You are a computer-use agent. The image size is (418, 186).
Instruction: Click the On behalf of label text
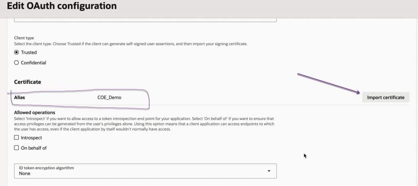33,148
